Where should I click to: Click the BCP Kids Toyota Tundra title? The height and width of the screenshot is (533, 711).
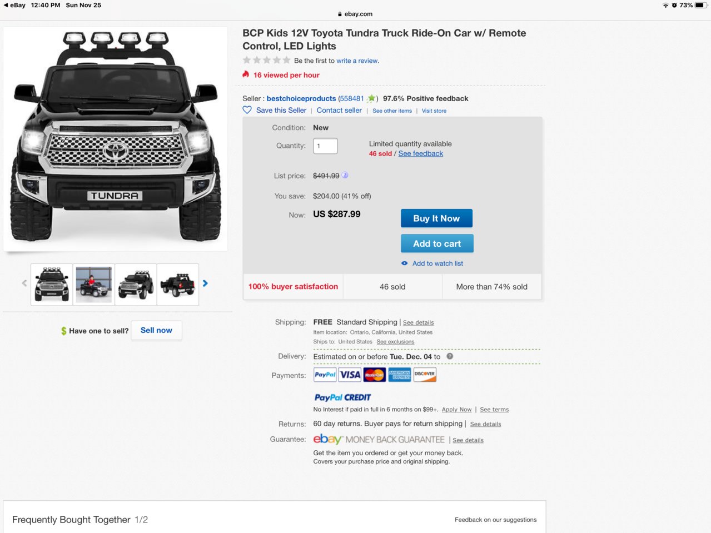coord(384,39)
